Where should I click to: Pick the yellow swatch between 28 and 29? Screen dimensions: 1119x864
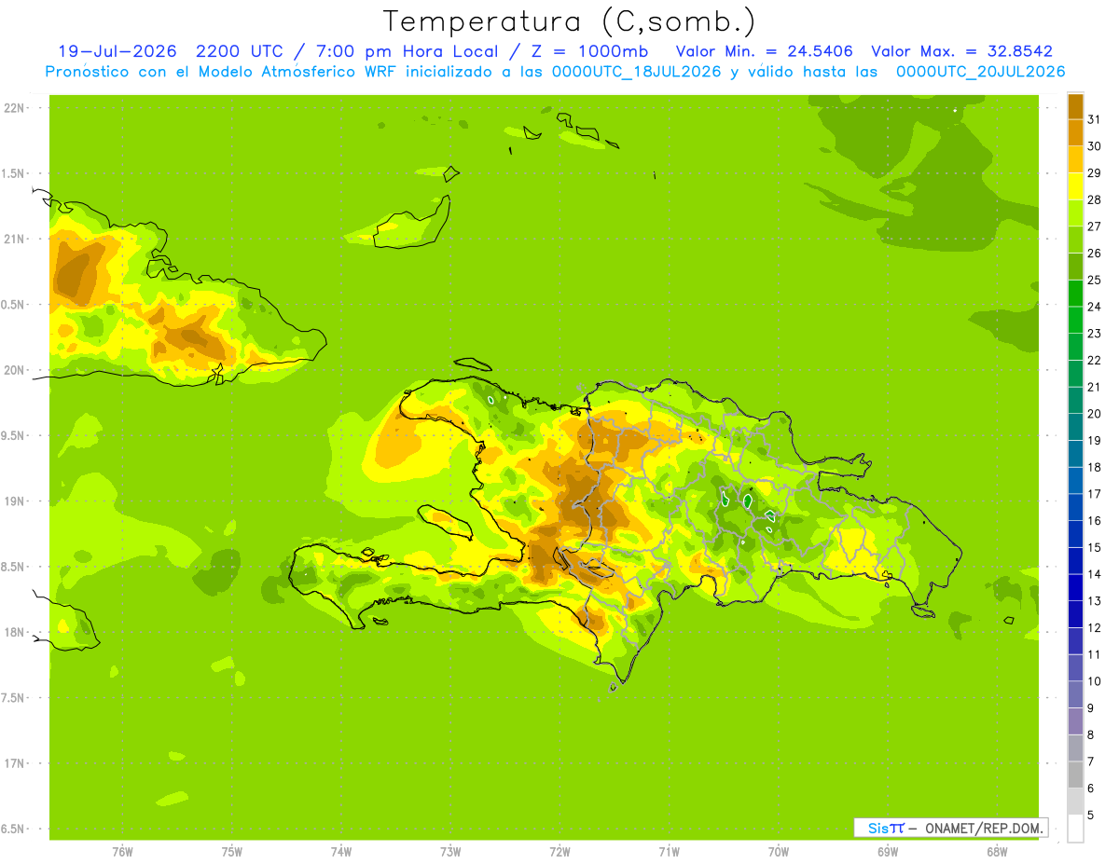(1075, 186)
